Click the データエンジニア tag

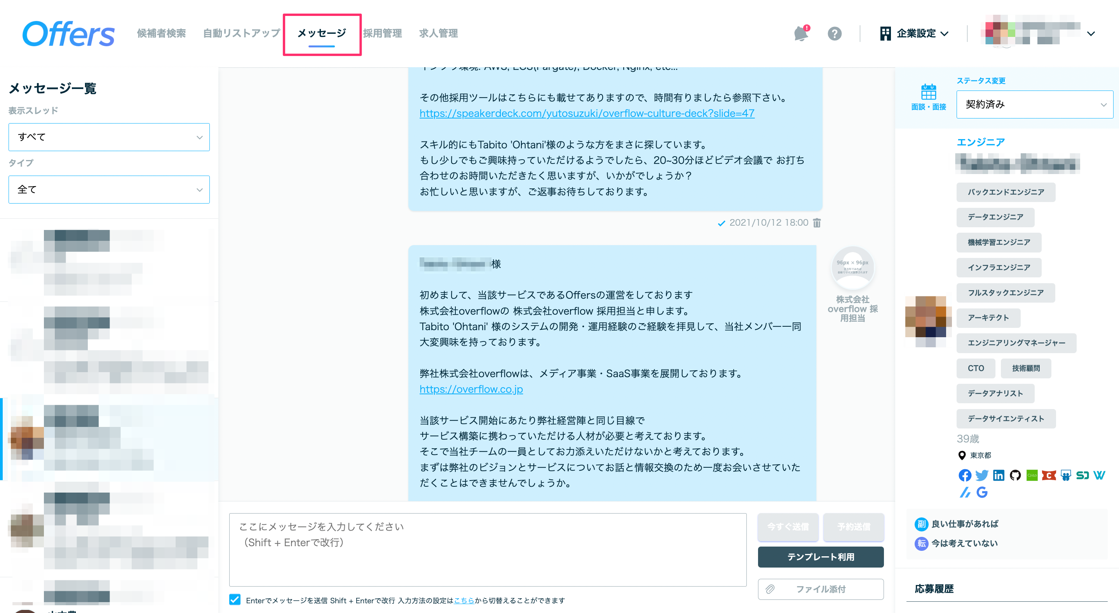click(x=995, y=217)
